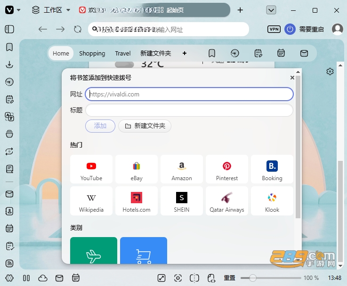
Task: Open Notes from start page bar
Action: tap(258, 53)
